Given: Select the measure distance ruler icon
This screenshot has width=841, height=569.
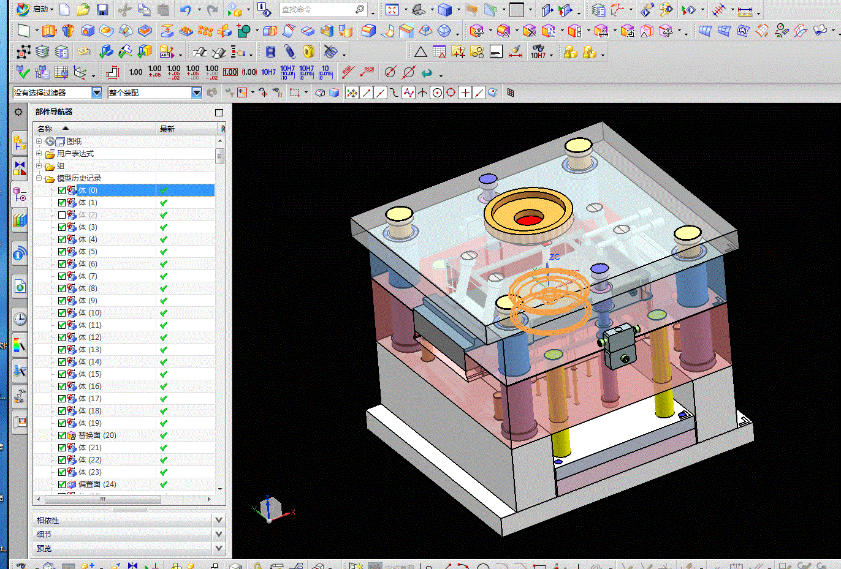Looking at the screenshot, I should 745,10.
